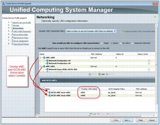Viewport: 160px width, 125px height.
Task: Sort vNIC table by MAC Address column
Action: [x=102, y=54]
